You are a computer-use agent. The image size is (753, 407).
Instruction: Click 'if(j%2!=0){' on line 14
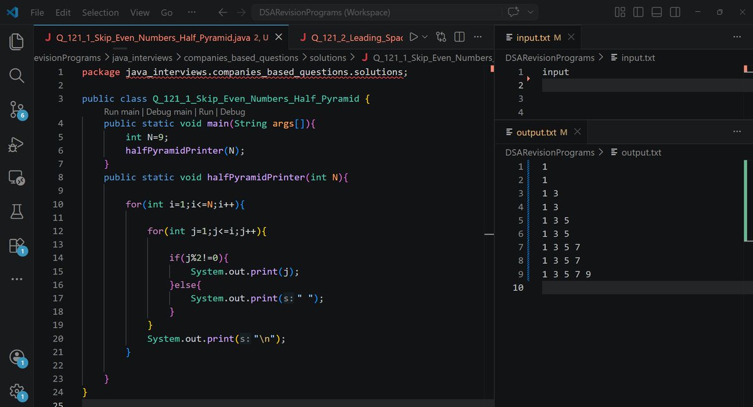click(x=199, y=258)
